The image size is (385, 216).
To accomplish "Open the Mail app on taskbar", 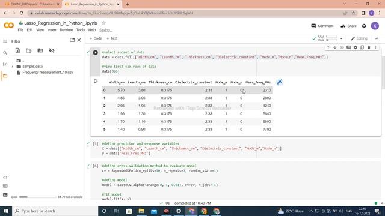I will (154, 211).
